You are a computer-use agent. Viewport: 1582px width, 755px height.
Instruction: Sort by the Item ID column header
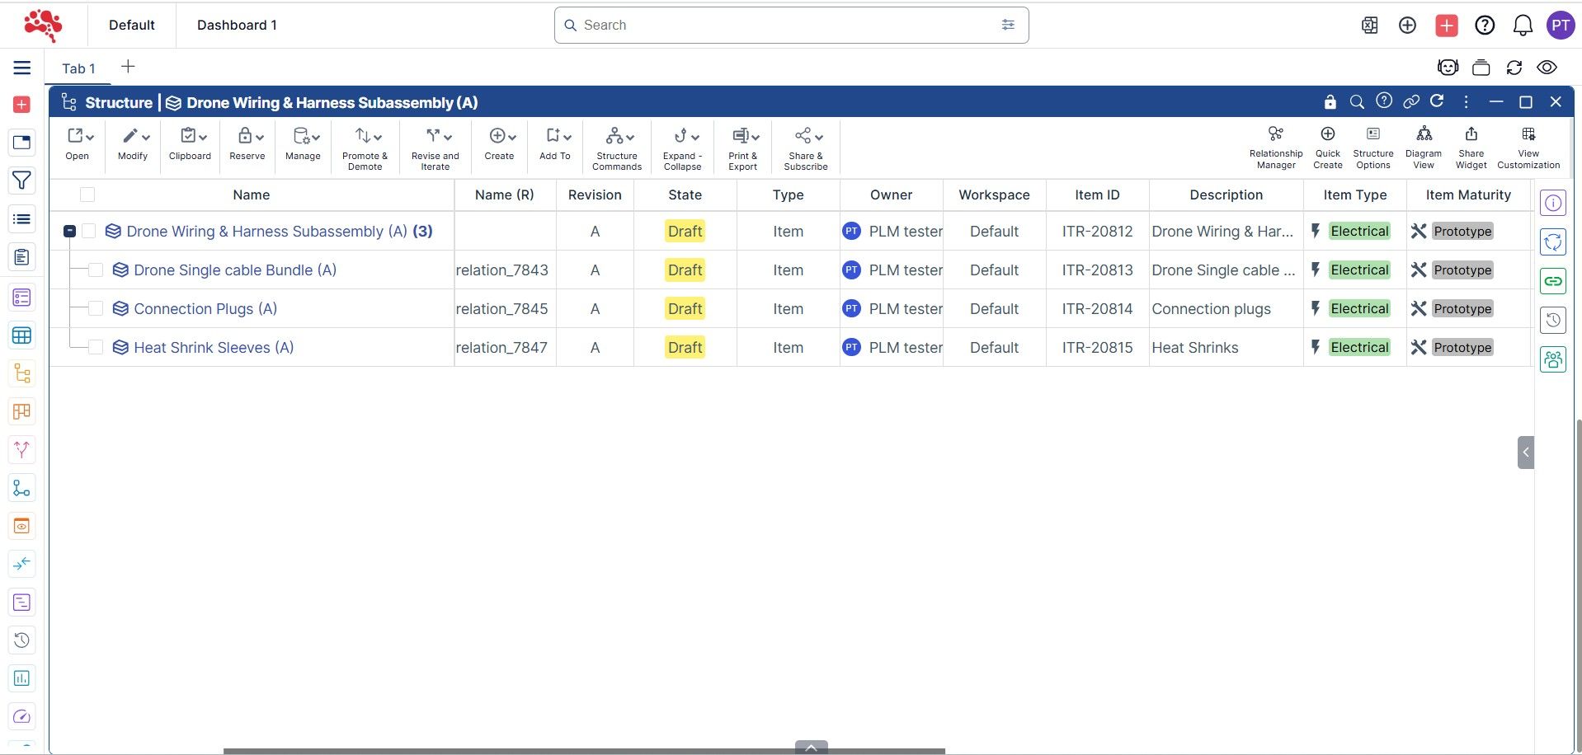pos(1096,195)
